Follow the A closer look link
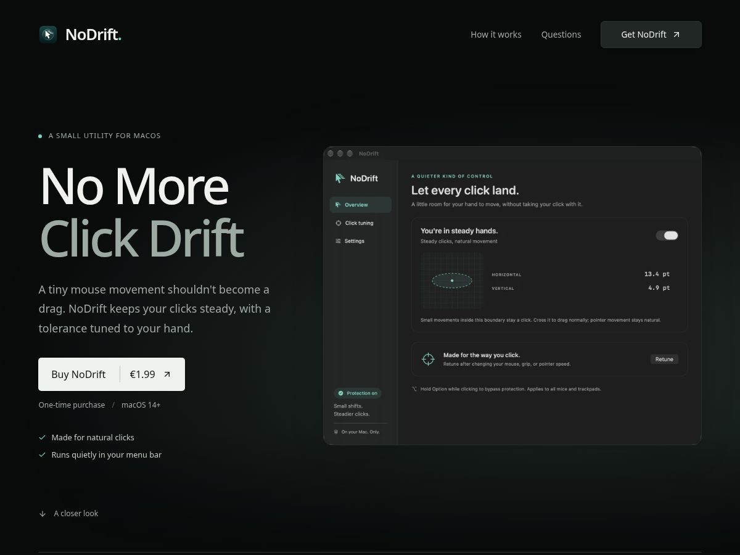This screenshot has width=740, height=555. 68,513
